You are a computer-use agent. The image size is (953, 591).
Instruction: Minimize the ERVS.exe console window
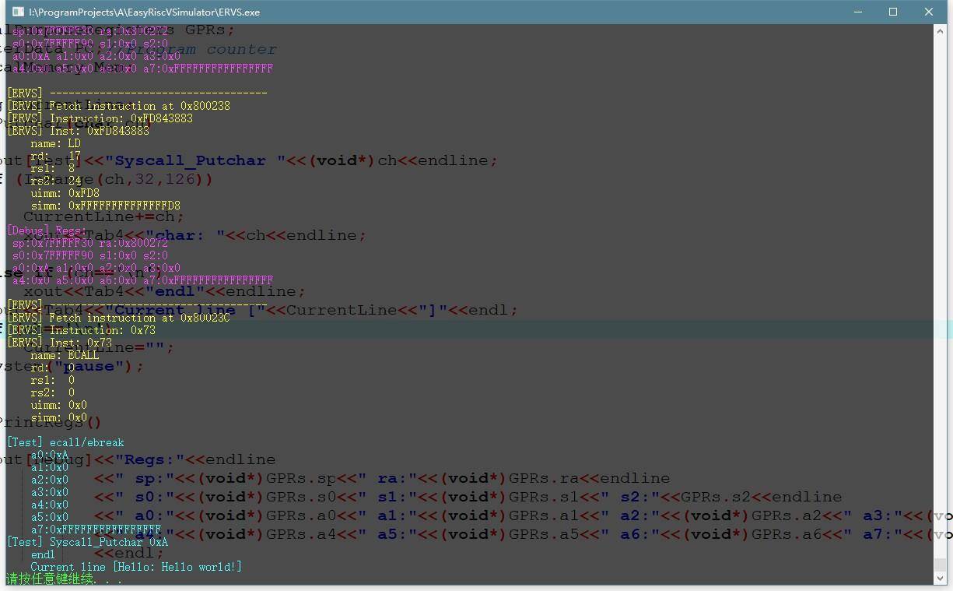858,12
